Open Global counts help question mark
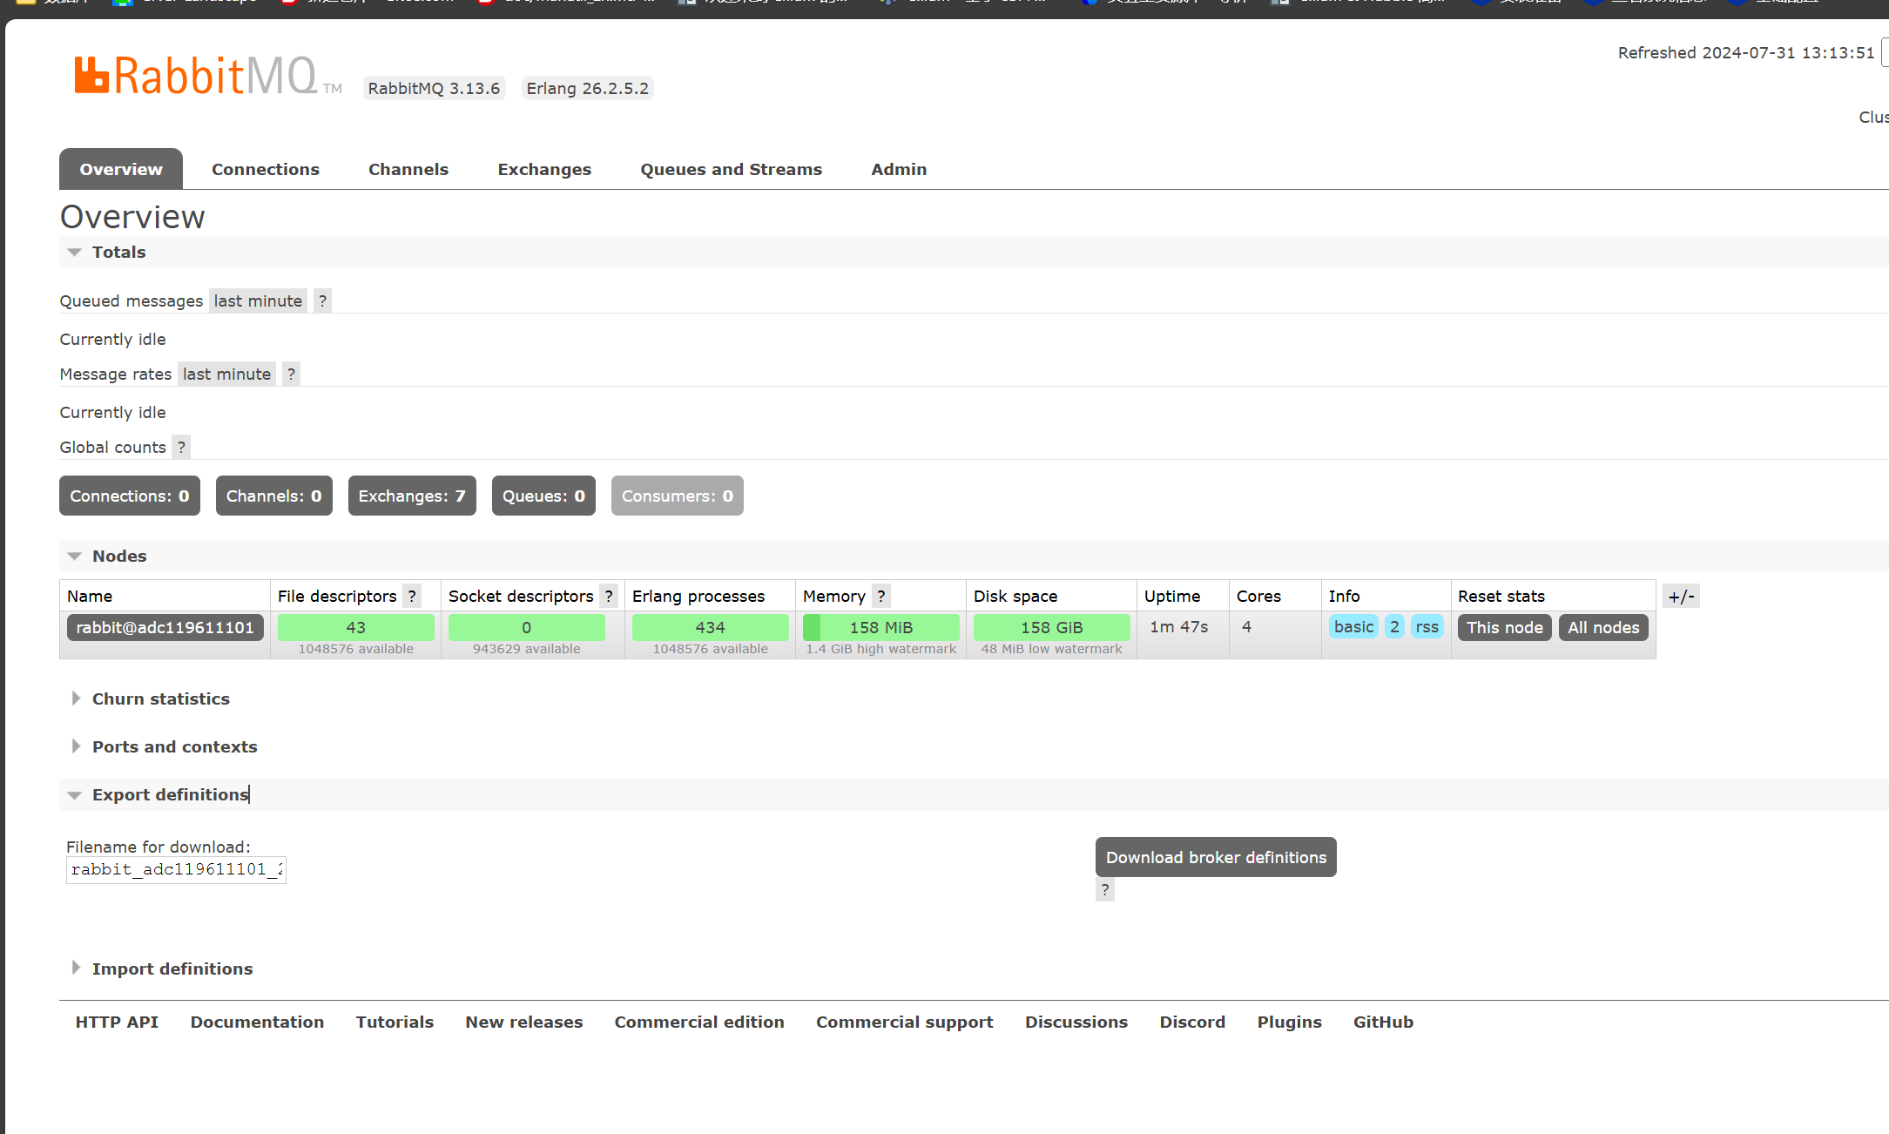 181,447
